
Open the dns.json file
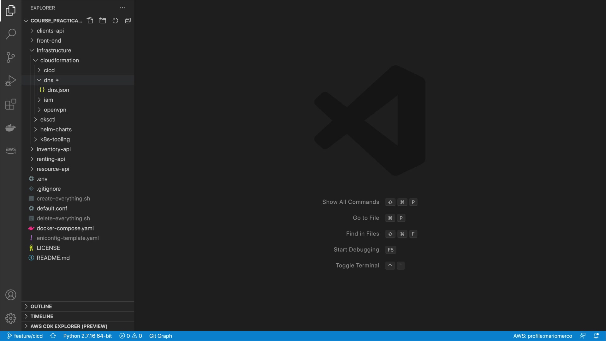[58, 90]
